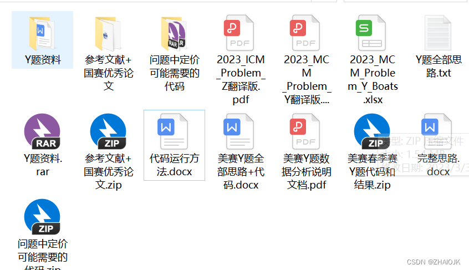
Task: Select the 代码运行方法.docx Word icon
Action: click(x=173, y=131)
